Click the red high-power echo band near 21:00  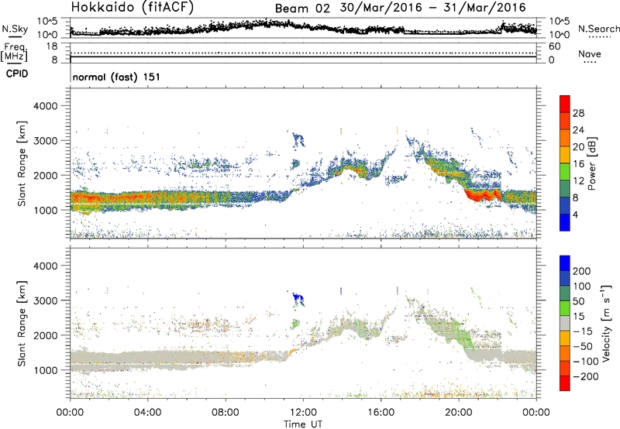click(482, 194)
